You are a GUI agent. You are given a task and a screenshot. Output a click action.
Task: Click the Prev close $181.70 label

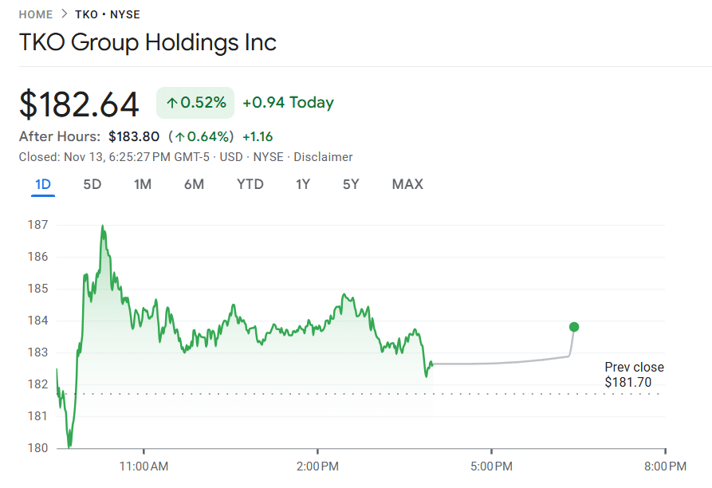(634, 375)
